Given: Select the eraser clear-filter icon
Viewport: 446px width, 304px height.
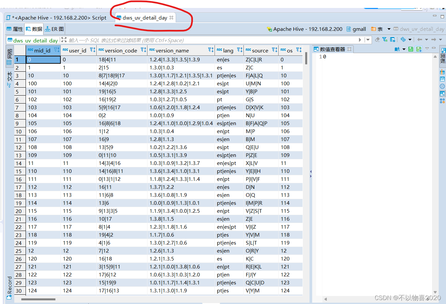Looking at the screenshot, I should (x=377, y=39).
